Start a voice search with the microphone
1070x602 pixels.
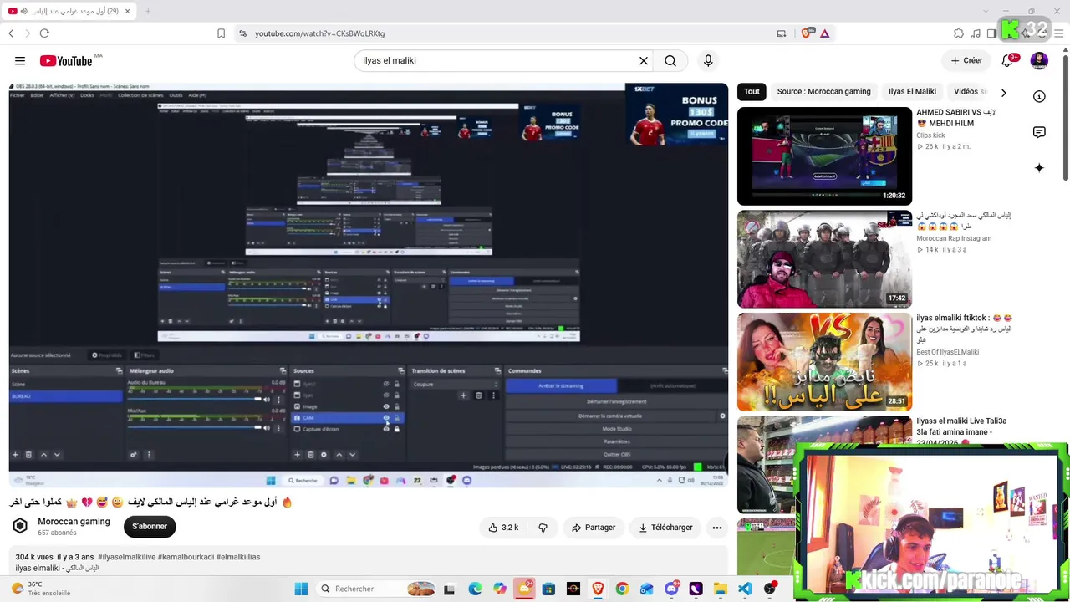click(708, 60)
